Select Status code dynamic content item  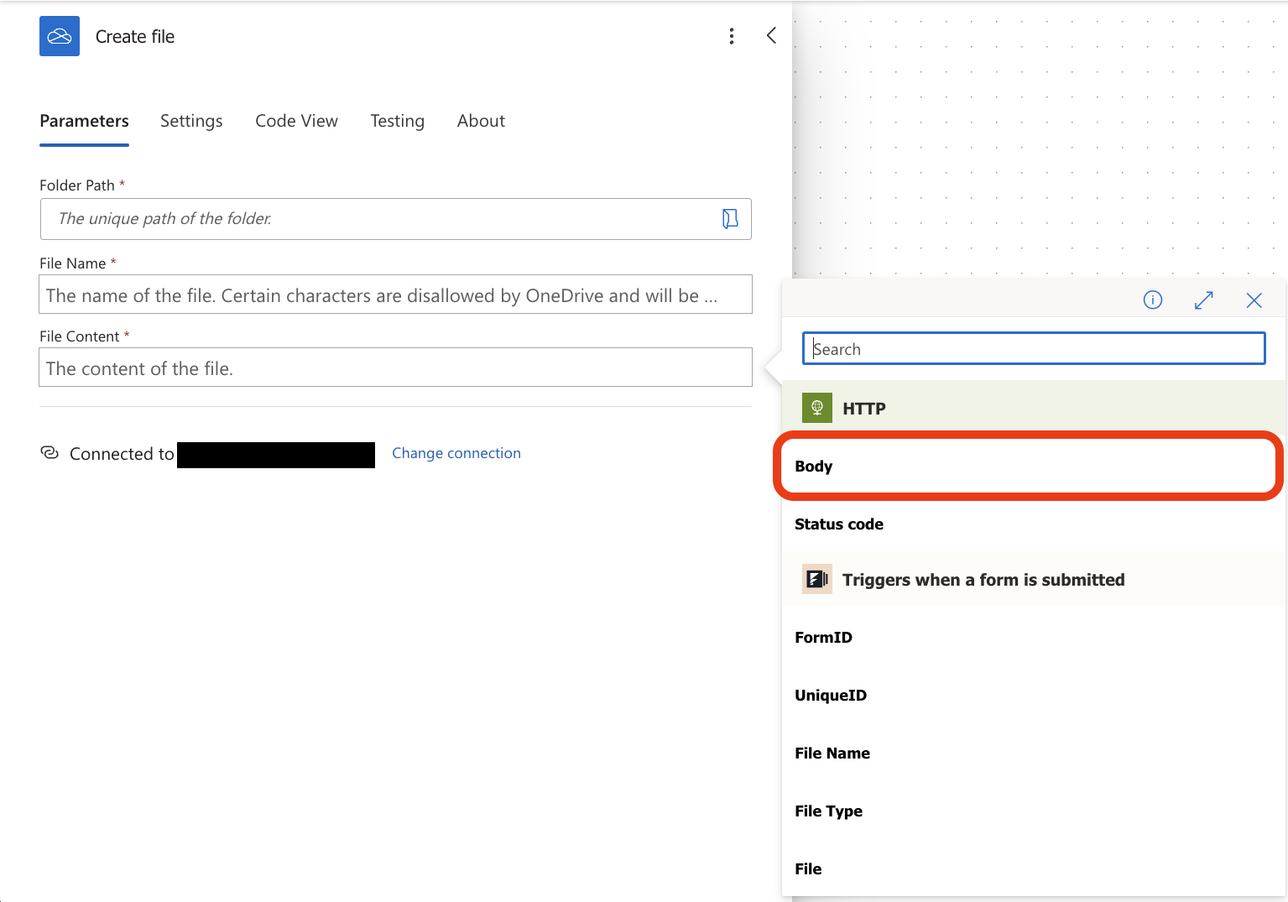(839, 524)
